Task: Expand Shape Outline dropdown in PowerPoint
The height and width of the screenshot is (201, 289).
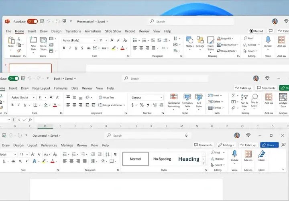Action: pos(237,45)
